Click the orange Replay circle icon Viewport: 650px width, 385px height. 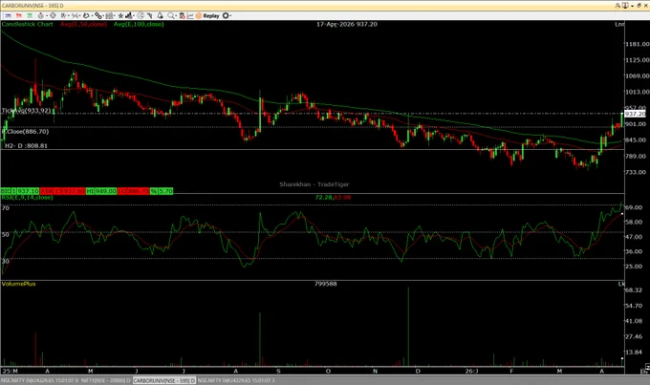pos(199,15)
